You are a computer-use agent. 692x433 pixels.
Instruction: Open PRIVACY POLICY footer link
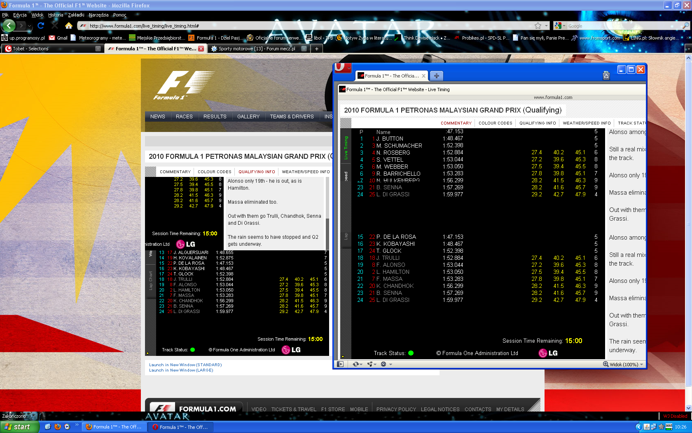pyautogui.click(x=396, y=409)
